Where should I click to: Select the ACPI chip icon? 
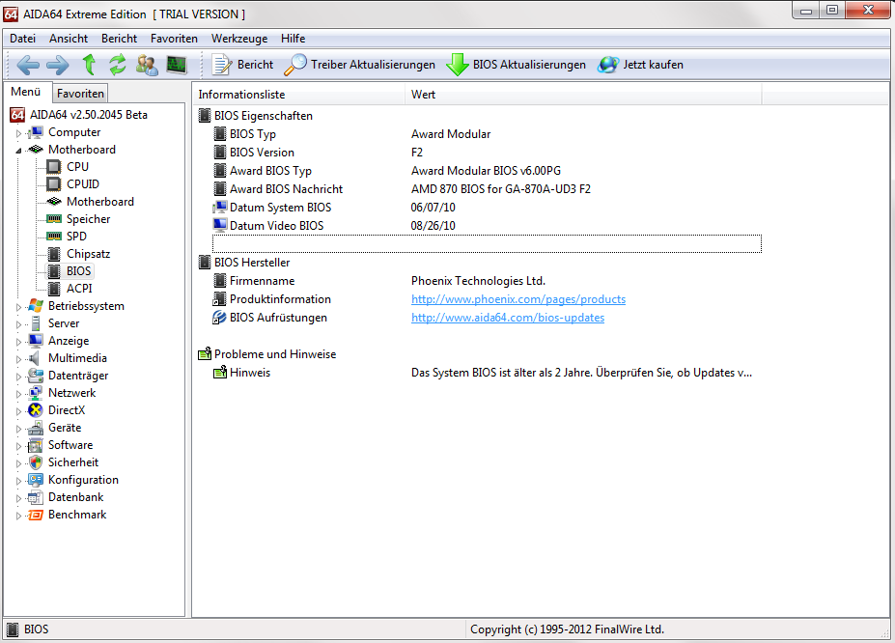(54, 289)
